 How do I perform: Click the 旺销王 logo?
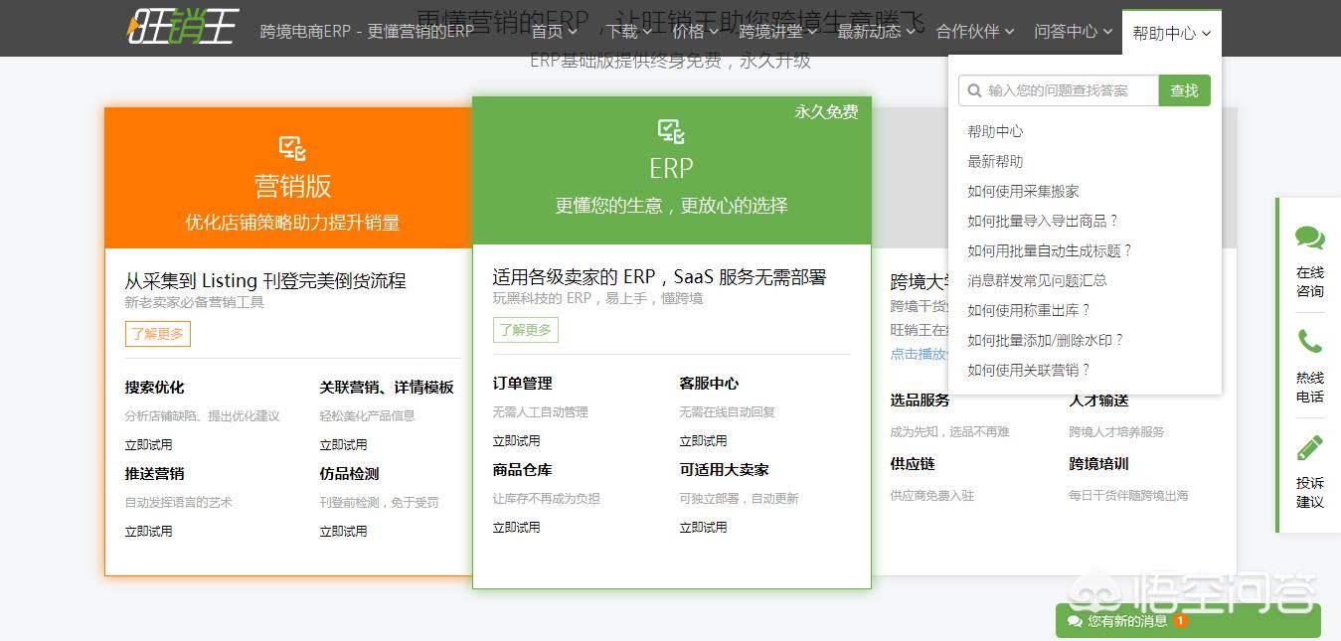coord(181,28)
